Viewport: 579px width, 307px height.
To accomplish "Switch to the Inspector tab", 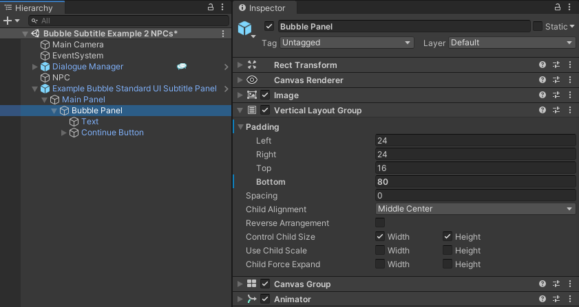I will 263,8.
